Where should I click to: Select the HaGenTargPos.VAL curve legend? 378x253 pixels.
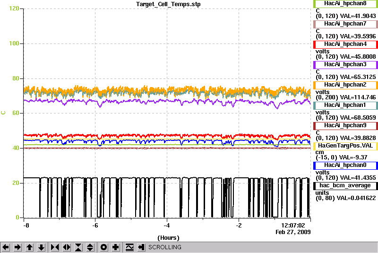click(x=345, y=146)
